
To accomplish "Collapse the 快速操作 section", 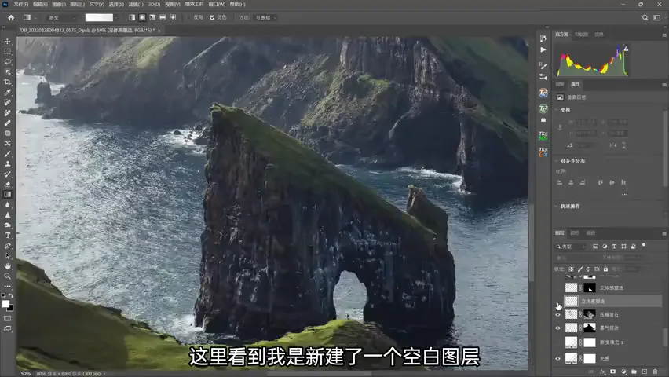I will [x=557, y=207].
